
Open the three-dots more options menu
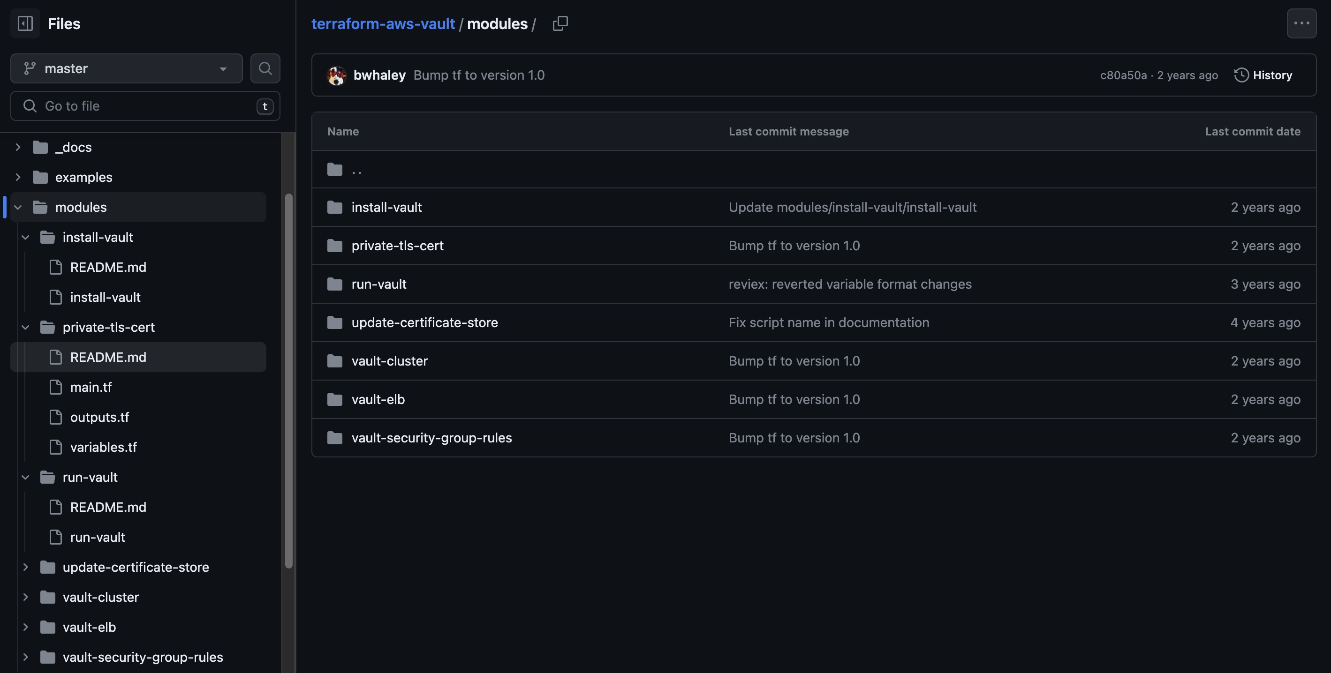click(1301, 23)
